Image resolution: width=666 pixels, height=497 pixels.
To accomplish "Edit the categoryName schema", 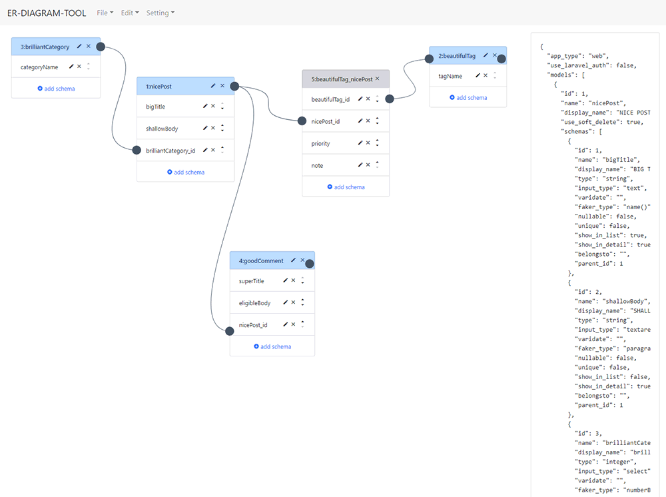I will [71, 66].
